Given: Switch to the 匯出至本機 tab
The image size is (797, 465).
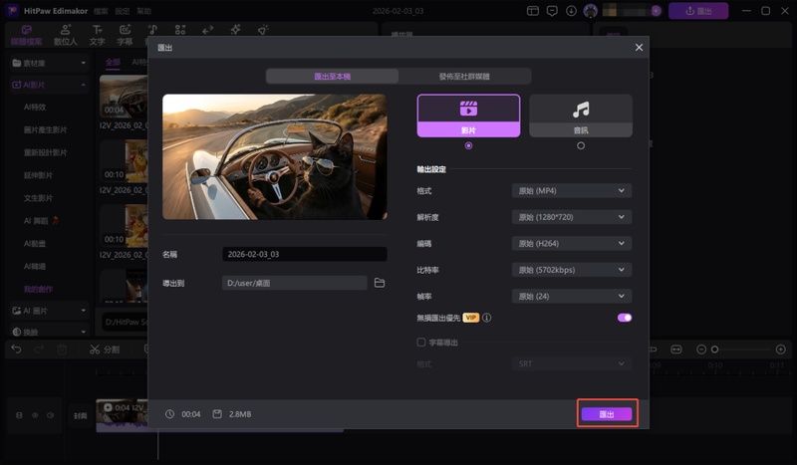Looking at the screenshot, I should [x=332, y=76].
